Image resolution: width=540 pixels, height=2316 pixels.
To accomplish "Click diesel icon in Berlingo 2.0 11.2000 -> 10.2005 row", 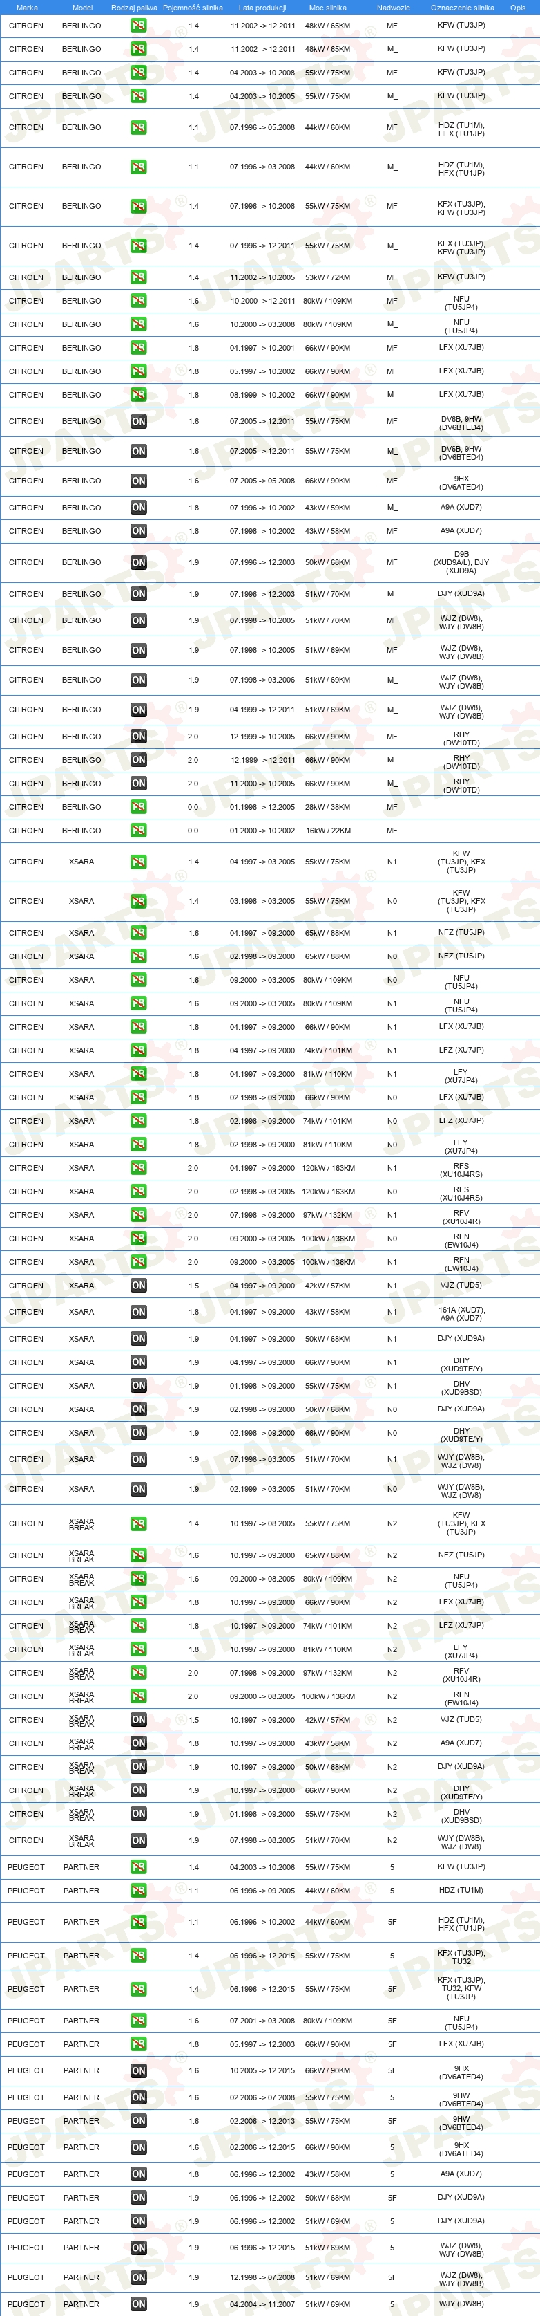I will click(138, 784).
